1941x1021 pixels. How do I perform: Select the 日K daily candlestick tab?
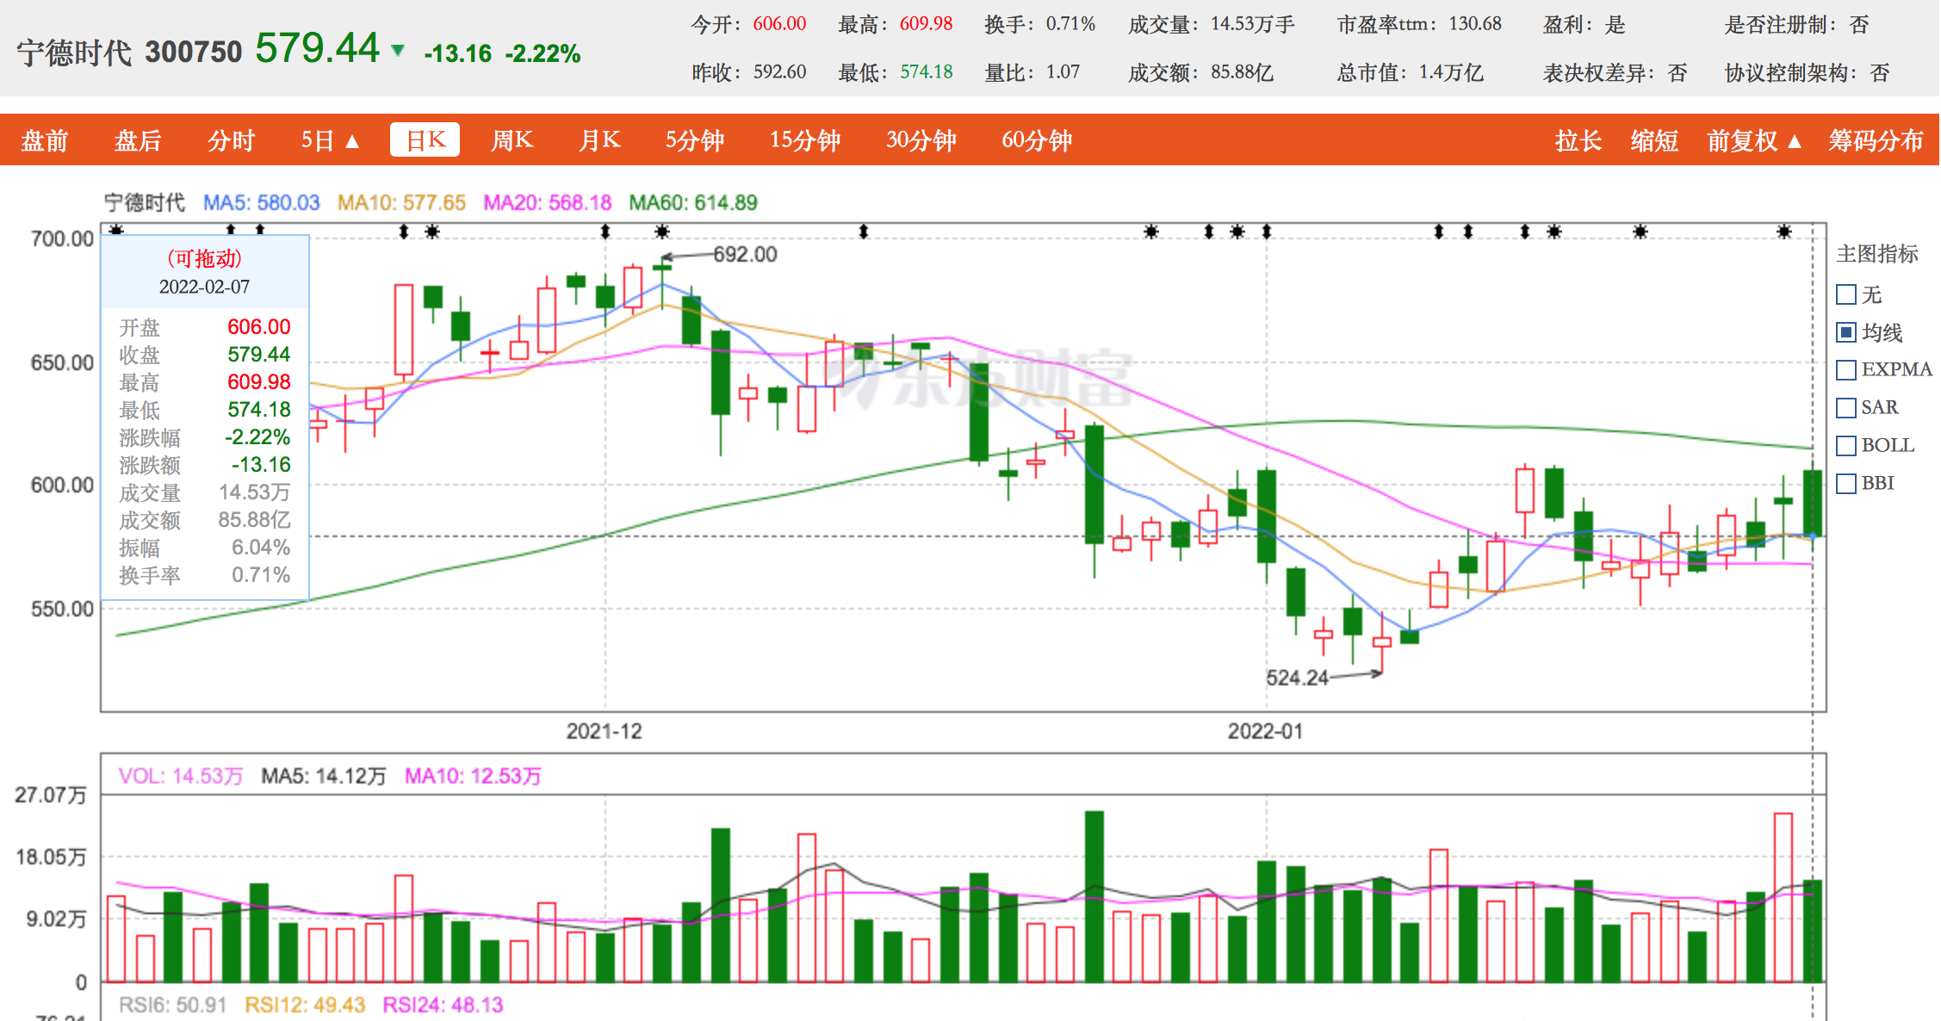[425, 139]
